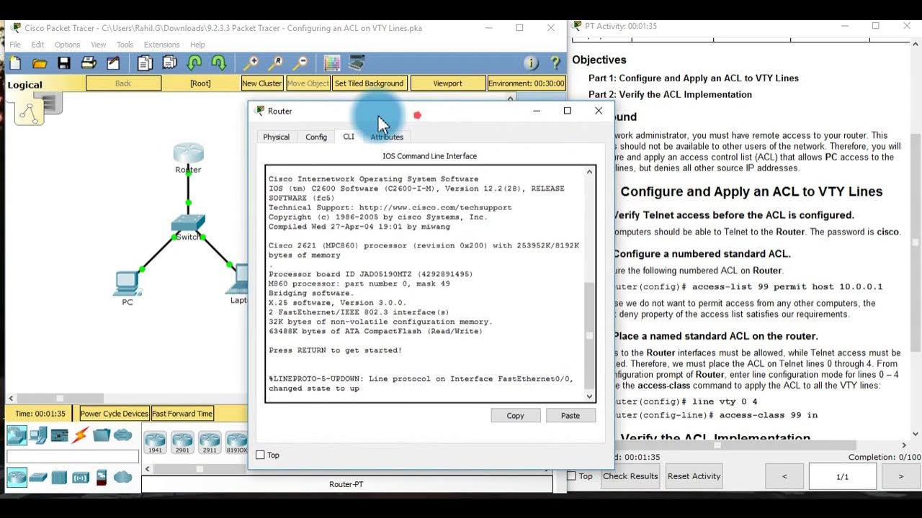Image resolution: width=922 pixels, height=518 pixels.
Task: Click the PC device in the topology
Action: click(x=127, y=283)
